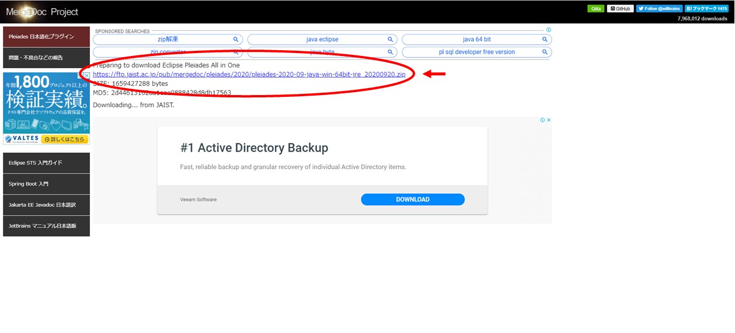Click search icon in 'java eclipse' pill

coord(390,40)
